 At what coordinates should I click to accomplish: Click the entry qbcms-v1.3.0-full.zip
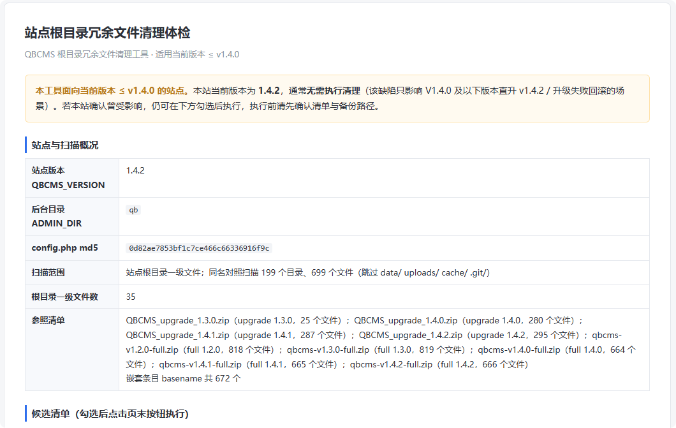tap(328, 350)
